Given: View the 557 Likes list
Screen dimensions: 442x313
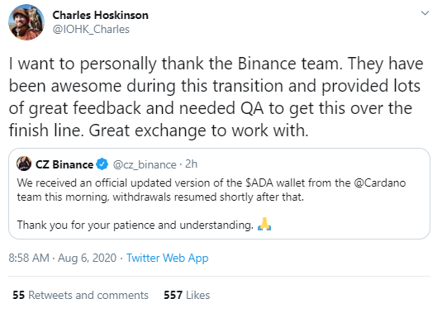Looking at the screenshot, I should coord(187,295).
